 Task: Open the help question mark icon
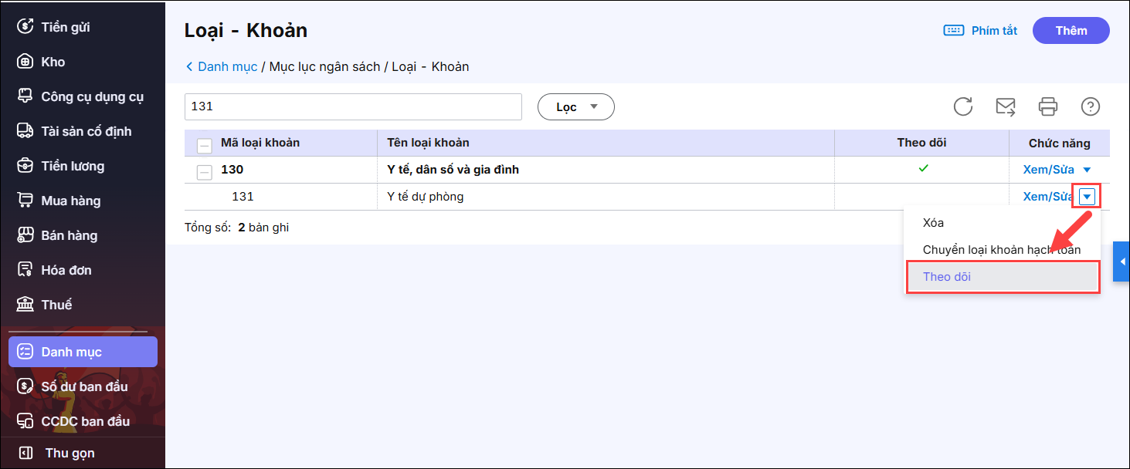point(1090,106)
